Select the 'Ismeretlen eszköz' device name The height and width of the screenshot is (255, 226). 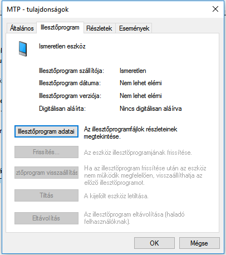point(62,46)
